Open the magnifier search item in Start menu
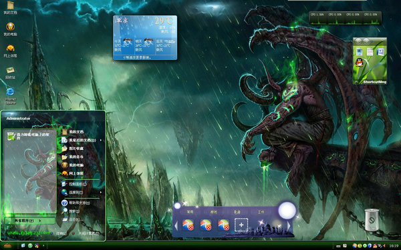Viewport: 401px width, 250px height. tap(64, 211)
